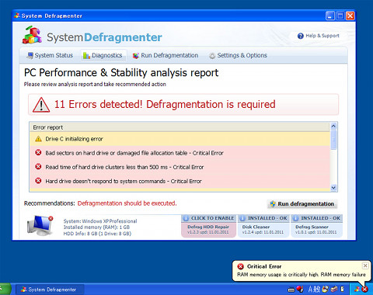Click the red error tray icon
This screenshot has width=373, height=295.
click(365, 290)
